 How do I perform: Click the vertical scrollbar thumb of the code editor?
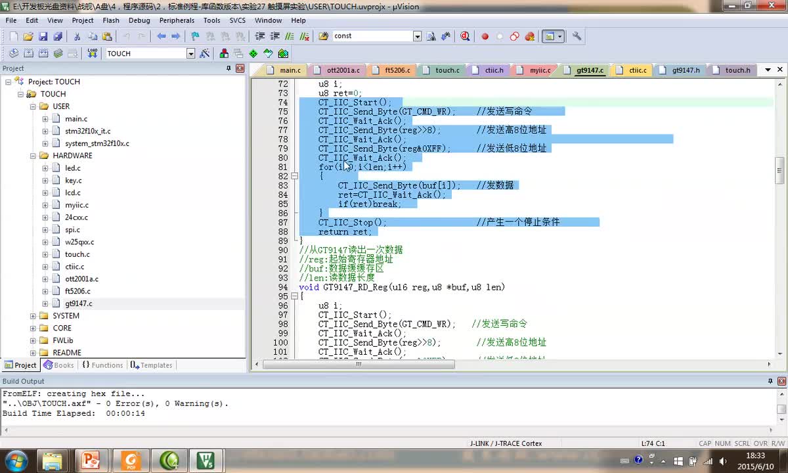pyautogui.click(x=779, y=171)
